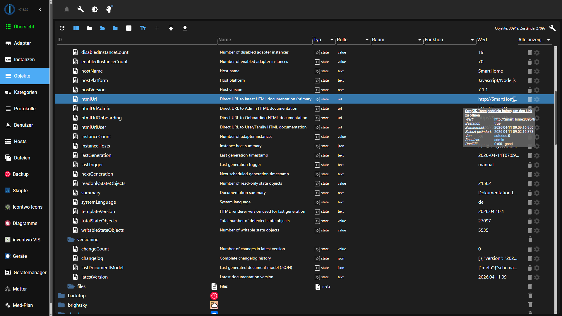This screenshot has width=562, height=316.
Task: Click the notification bell icon
Action: tap(66, 9)
